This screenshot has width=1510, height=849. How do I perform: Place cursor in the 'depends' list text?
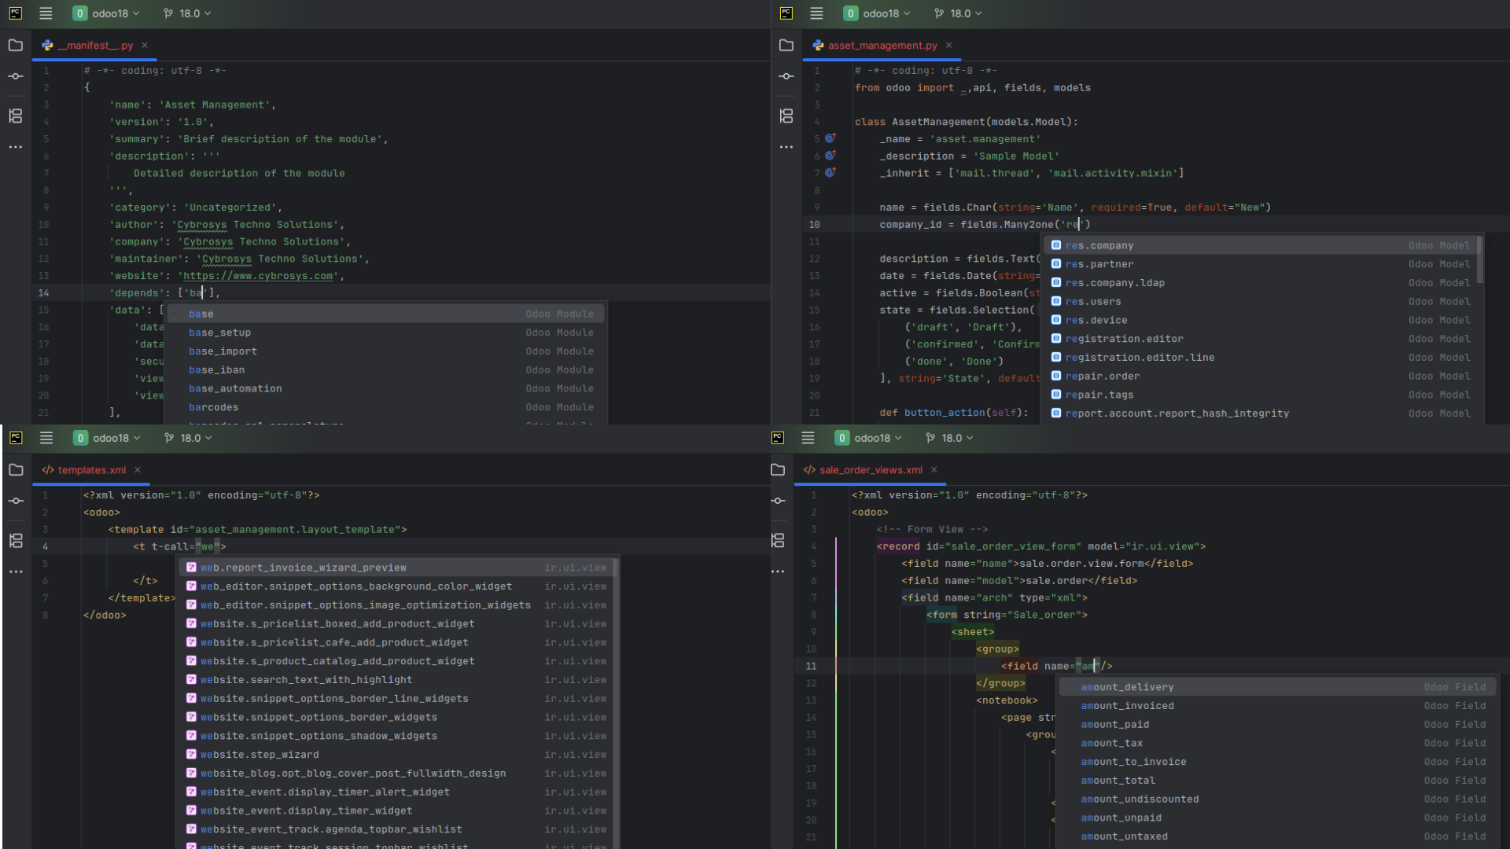tap(195, 293)
